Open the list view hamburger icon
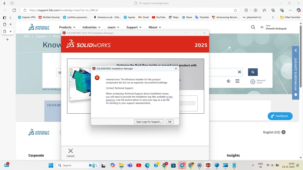 pyautogui.click(x=237, y=81)
